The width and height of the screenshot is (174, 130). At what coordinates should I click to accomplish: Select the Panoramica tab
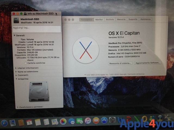pos(86,20)
